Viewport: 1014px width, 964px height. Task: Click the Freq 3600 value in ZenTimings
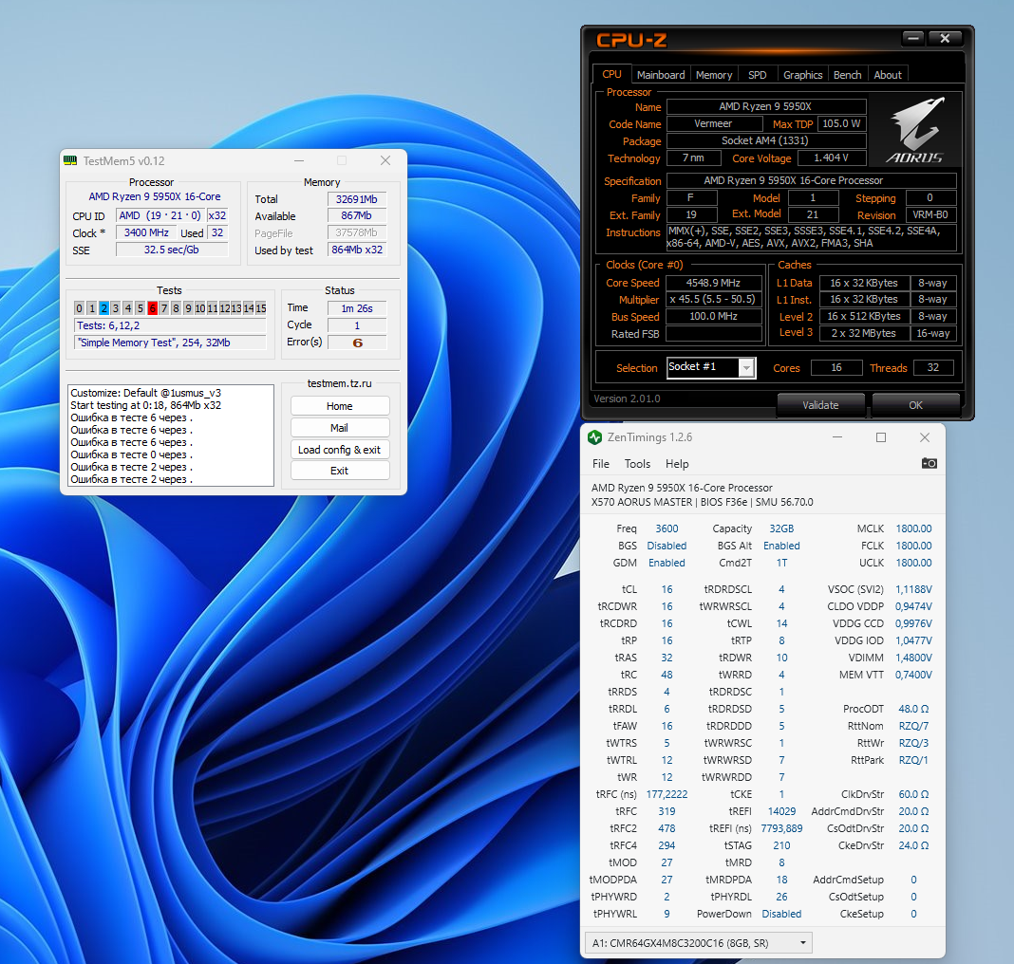667,528
